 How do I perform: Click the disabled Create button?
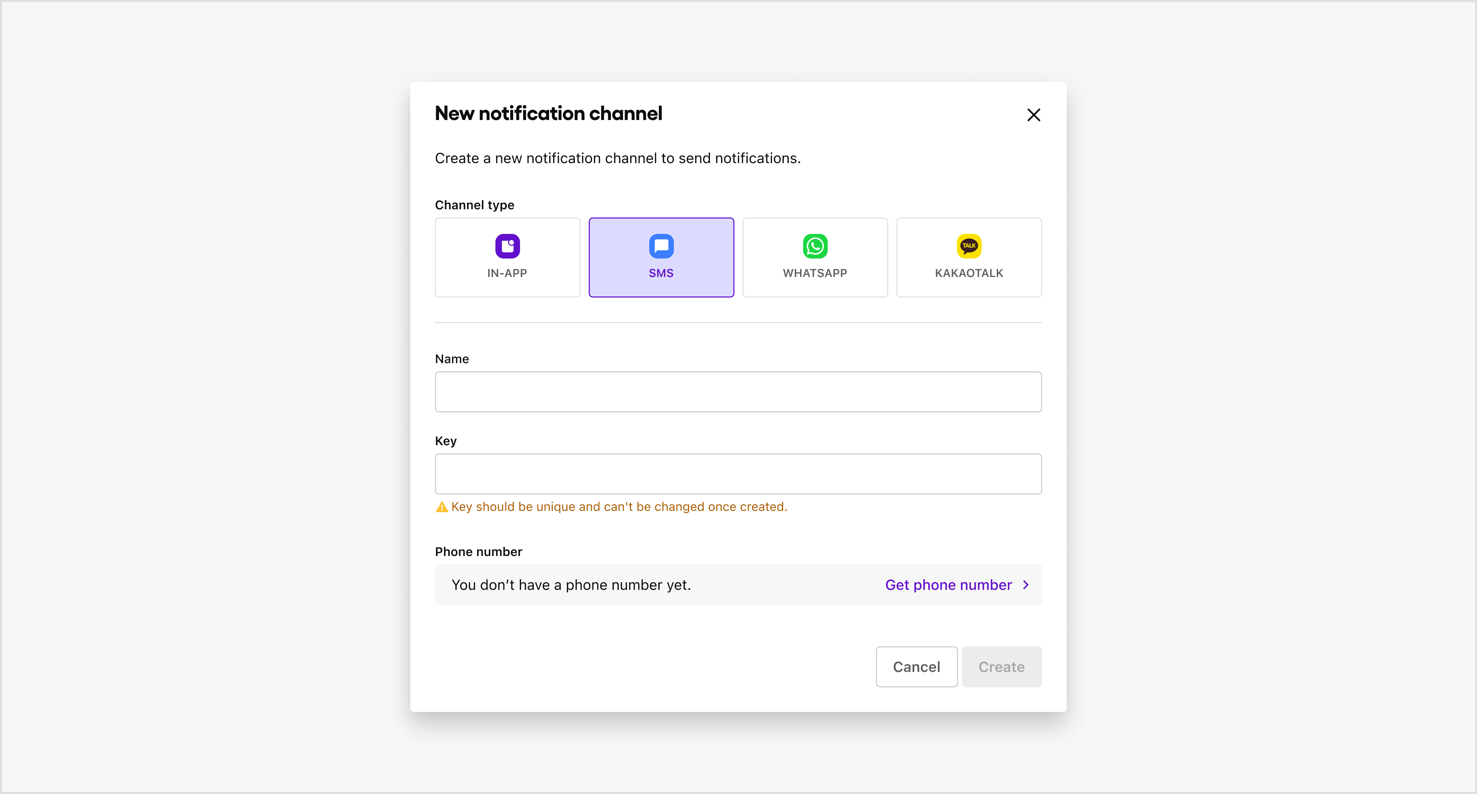[1001, 666]
